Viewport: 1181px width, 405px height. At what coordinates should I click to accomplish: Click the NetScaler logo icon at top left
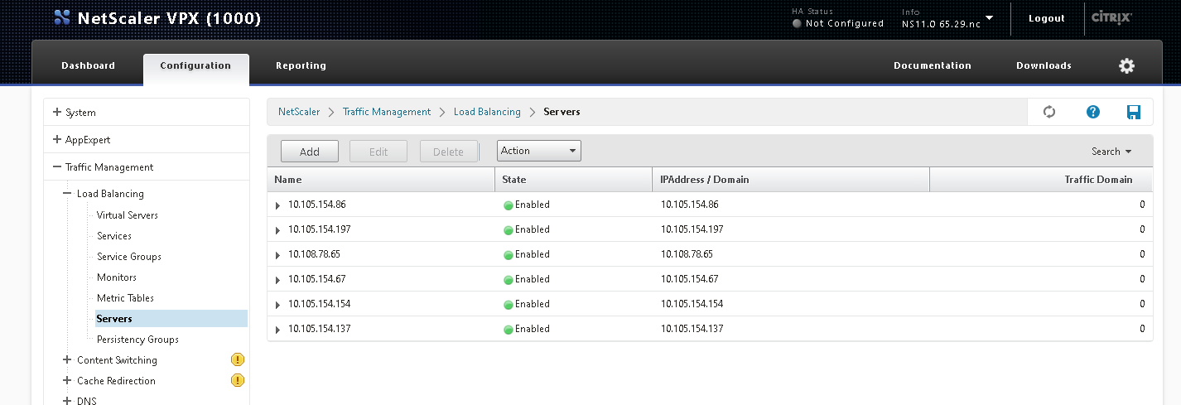click(x=61, y=18)
